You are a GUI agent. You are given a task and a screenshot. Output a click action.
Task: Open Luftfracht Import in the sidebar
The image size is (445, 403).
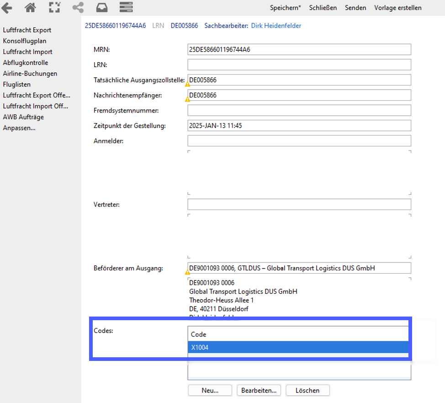[x=28, y=52]
